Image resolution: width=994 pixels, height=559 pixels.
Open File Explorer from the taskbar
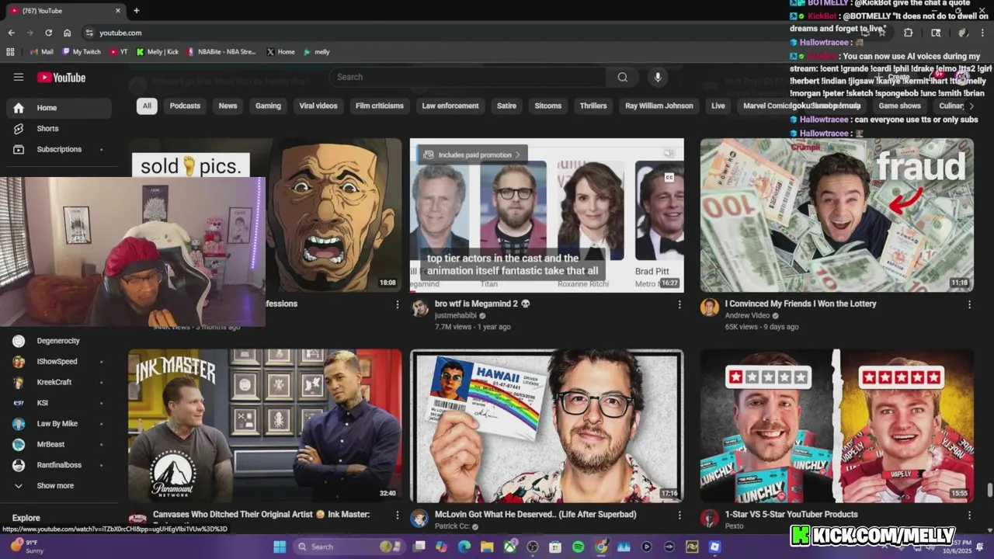[487, 547]
